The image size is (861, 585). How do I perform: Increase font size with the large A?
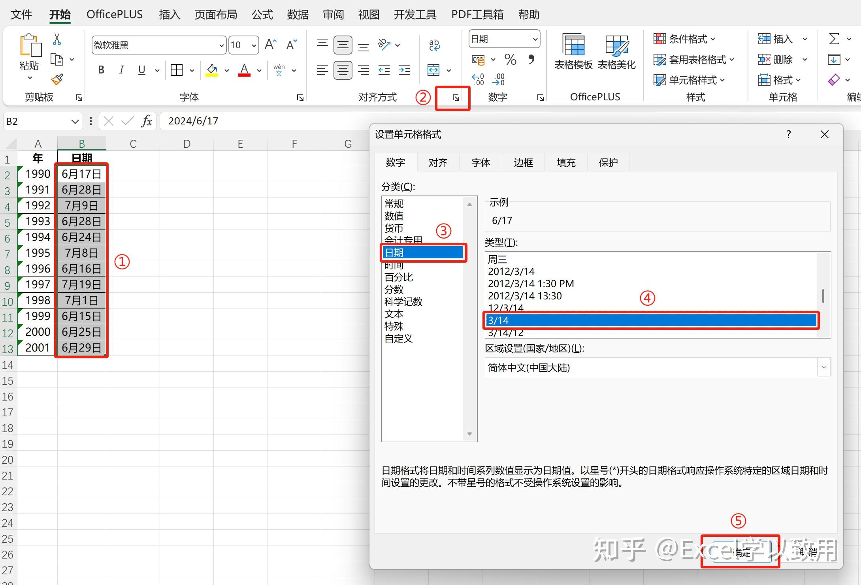tap(270, 44)
